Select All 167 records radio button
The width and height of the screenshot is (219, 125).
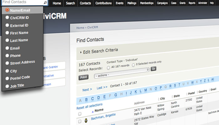108,68
